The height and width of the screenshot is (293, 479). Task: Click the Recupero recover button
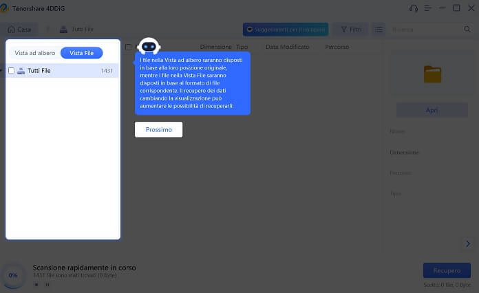coord(447,270)
